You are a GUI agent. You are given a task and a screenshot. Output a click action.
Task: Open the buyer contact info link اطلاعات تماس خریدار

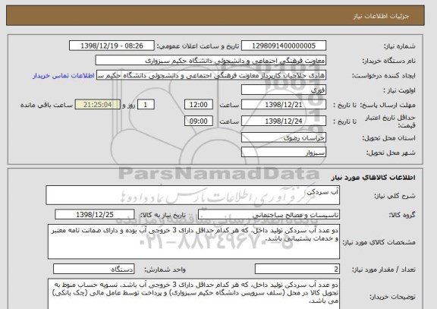click(64, 76)
